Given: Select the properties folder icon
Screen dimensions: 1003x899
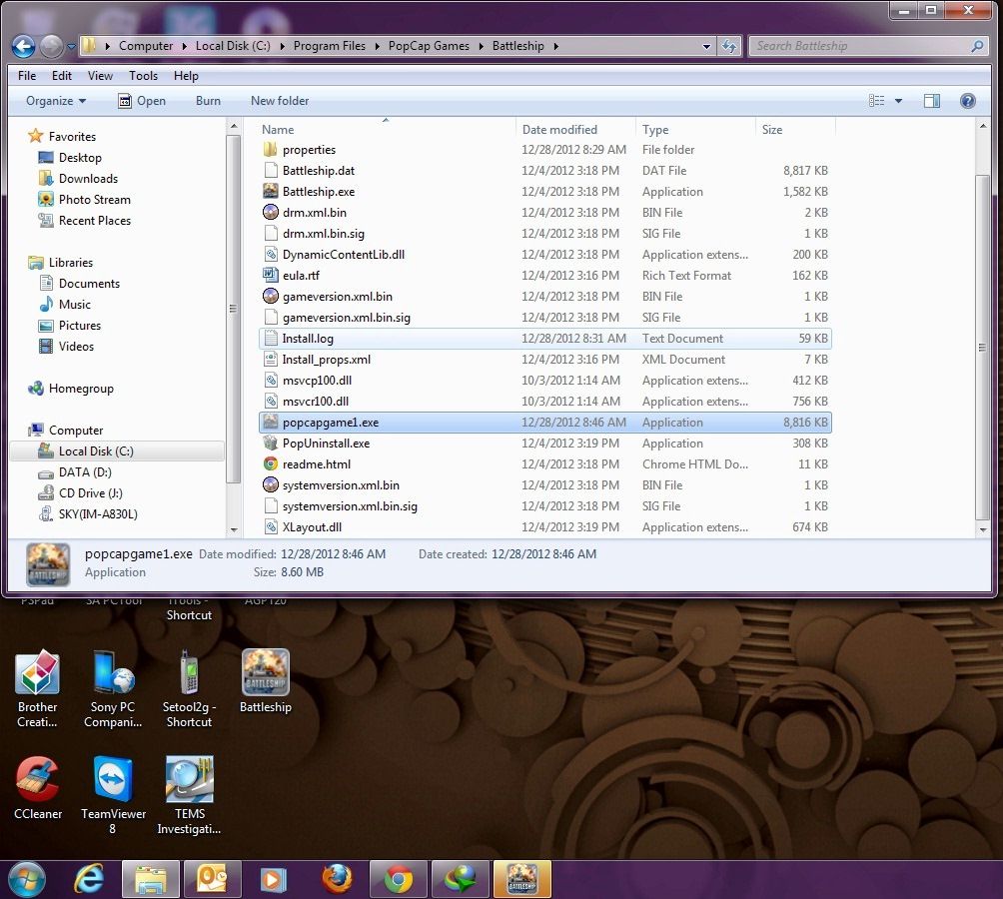Looking at the screenshot, I should pos(271,150).
